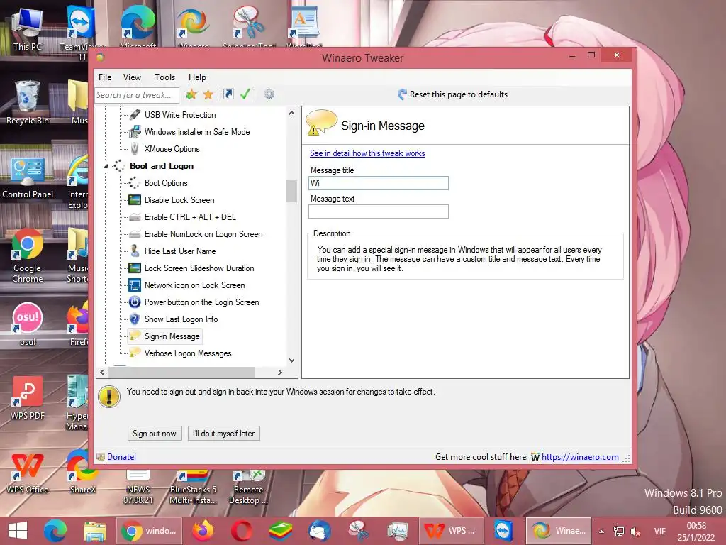Click Power button on Login Screen icon

coord(135,302)
